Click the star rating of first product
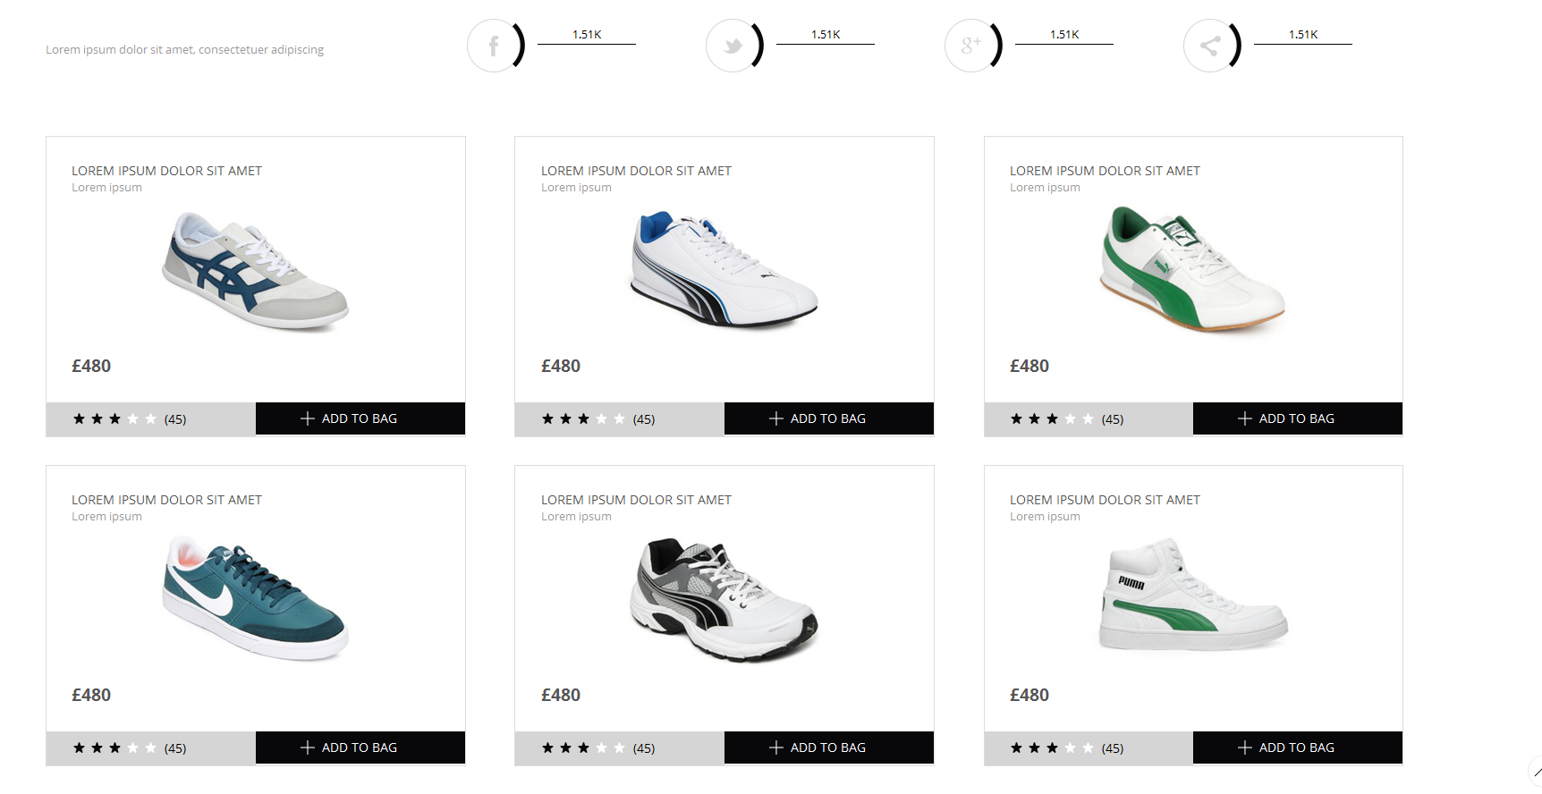The height and width of the screenshot is (794, 1542). [114, 418]
